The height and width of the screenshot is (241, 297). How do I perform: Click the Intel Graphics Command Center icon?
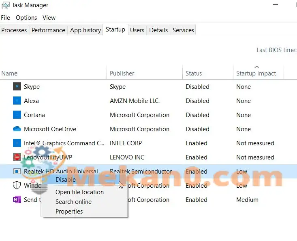tap(17, 143)
